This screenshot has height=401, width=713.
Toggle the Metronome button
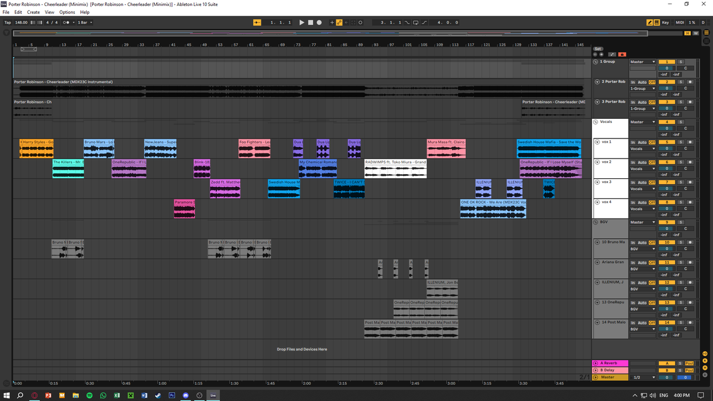pyautogui.click(x=65, y=23)
